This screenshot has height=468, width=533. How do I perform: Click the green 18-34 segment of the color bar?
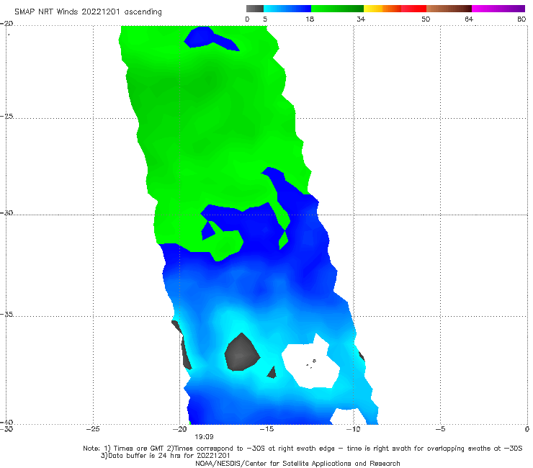(x=337, y=9)
